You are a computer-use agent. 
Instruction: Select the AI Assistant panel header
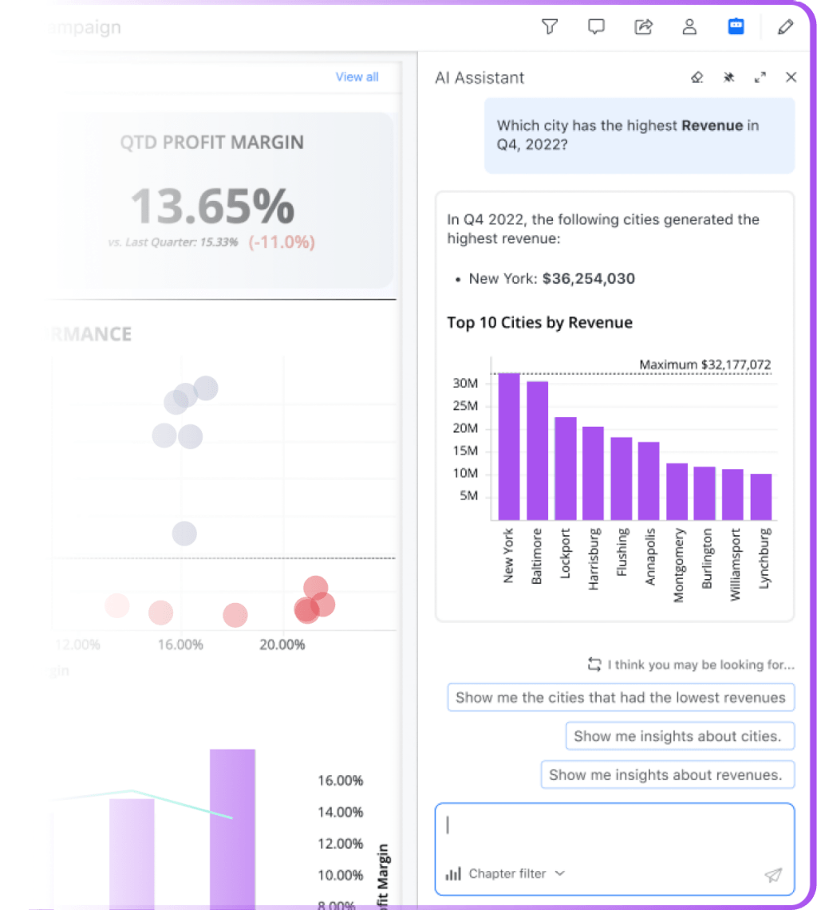pyautogui.click(x=479, y=77)
